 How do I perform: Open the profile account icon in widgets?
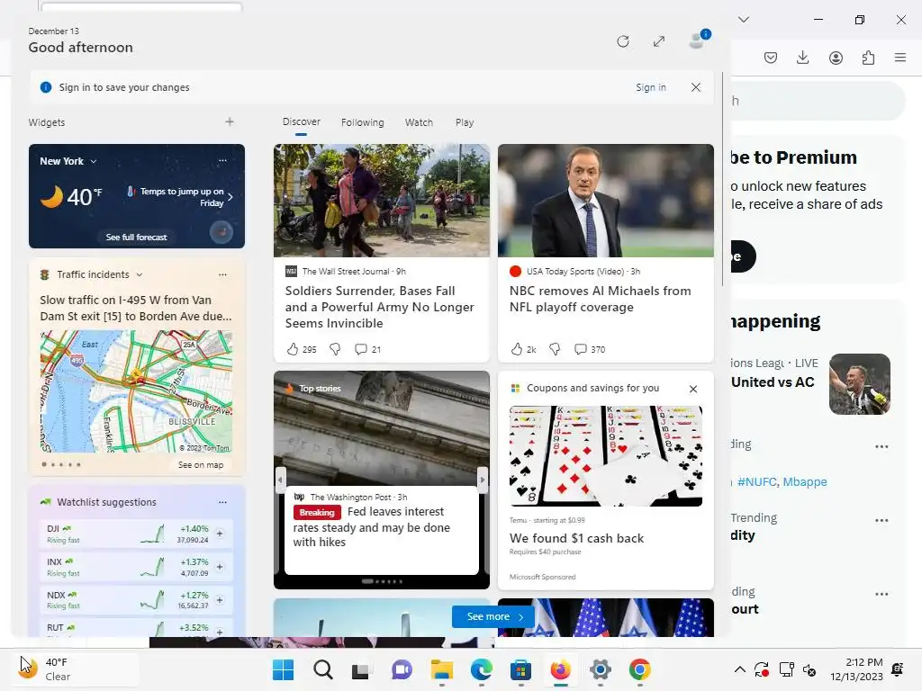click(699, 40)
